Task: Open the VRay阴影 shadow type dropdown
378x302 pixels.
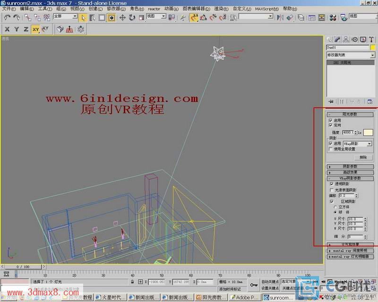Action: (x=358, y=144)
